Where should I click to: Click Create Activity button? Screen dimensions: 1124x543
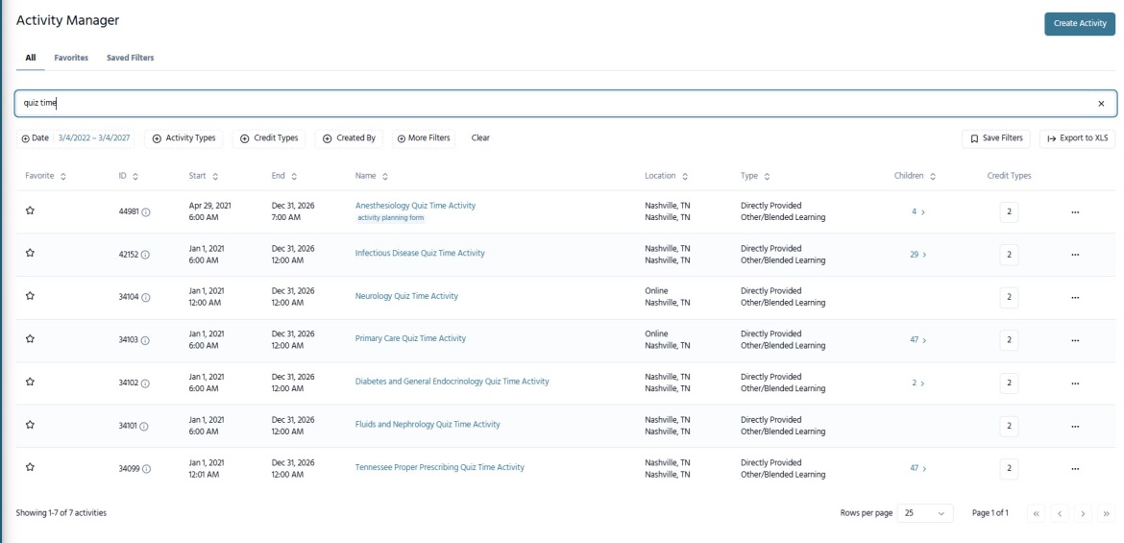(x=1079, y=24)
